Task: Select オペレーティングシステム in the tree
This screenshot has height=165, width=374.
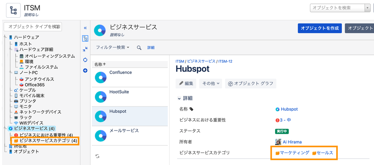Action: (x=50, y=56)
